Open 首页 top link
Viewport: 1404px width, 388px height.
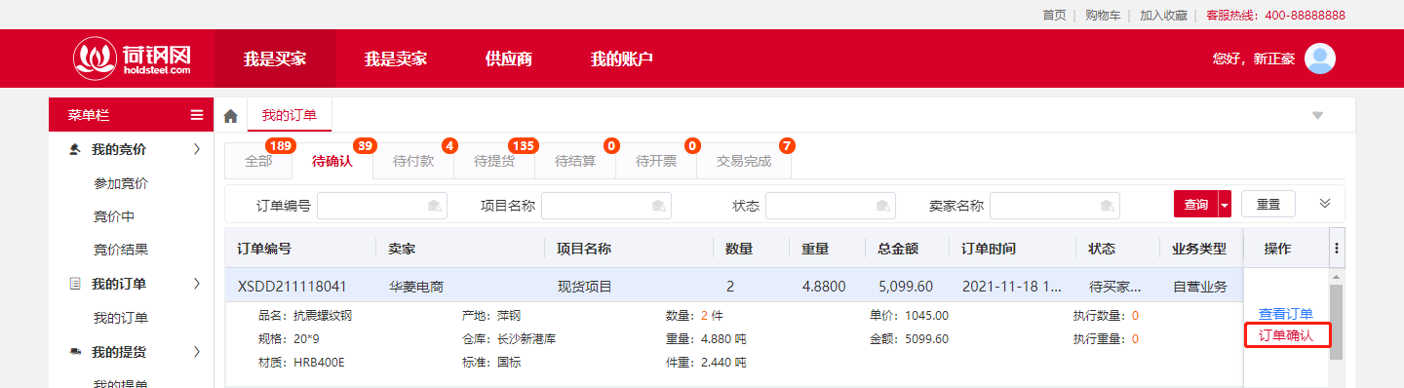(x=1054, y=15)
